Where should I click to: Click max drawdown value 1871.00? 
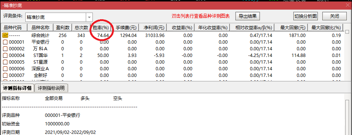tap(297, 35)
